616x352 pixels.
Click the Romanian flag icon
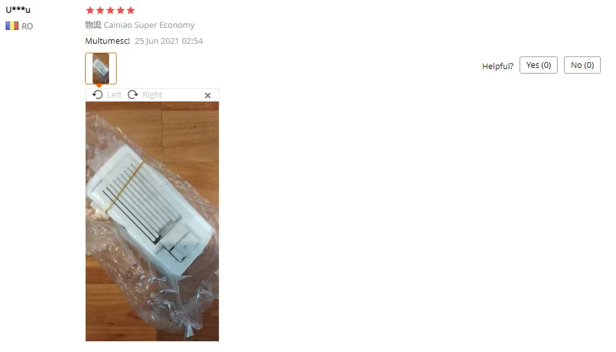12,26
